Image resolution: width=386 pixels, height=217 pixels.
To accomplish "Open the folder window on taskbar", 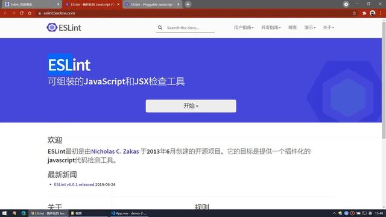I will (88, 213).
